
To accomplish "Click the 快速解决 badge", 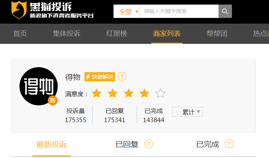I will pyautogui.click(x=100, y=77).
